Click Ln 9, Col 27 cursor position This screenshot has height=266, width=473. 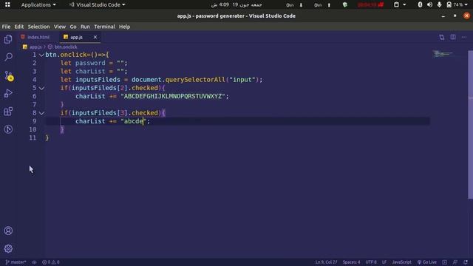326,262
